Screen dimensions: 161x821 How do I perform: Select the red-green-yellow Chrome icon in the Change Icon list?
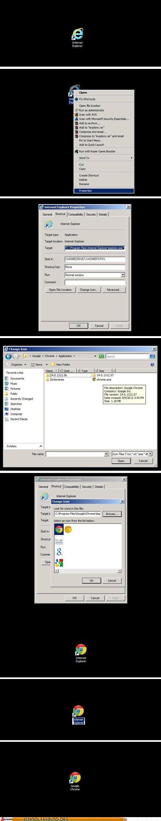click(59, 529)
